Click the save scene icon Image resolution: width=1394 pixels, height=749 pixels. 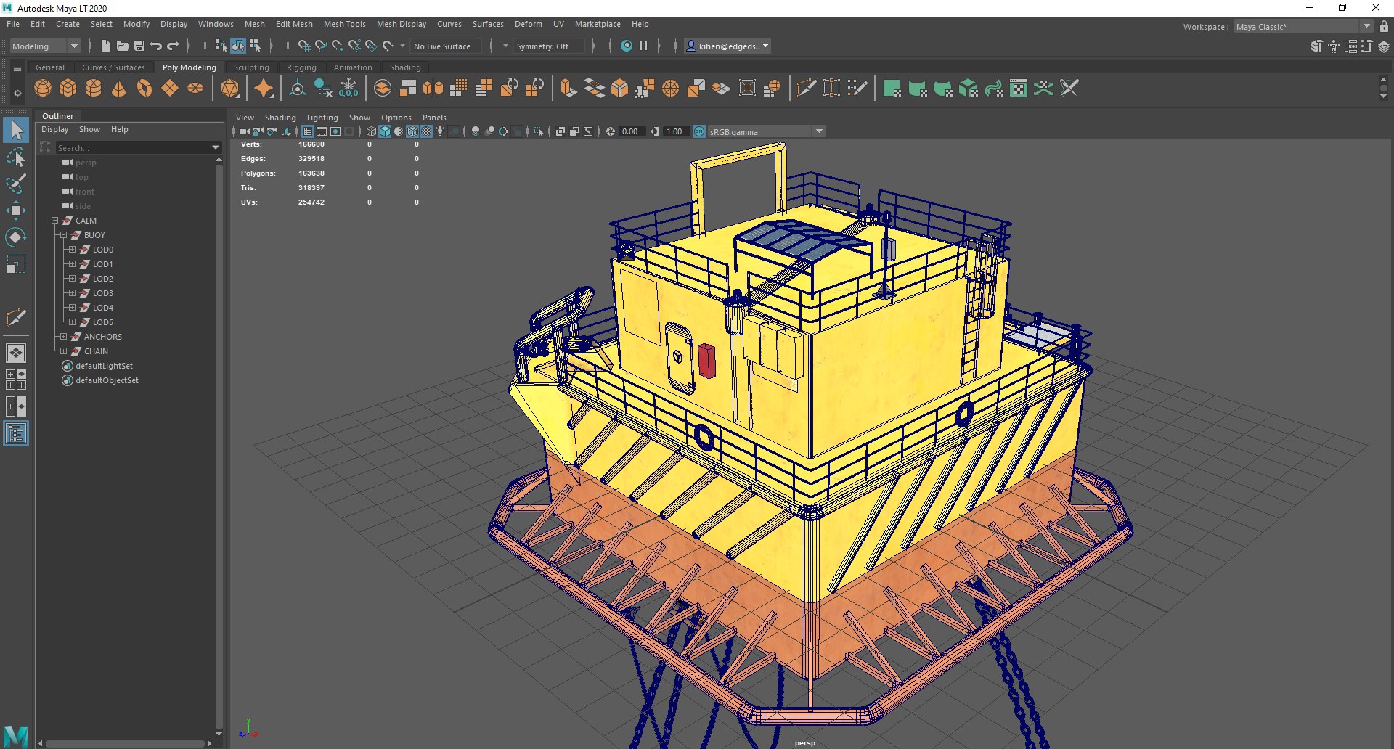[x=139, y=46]
